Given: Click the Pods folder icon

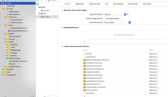Looking at the screenshot, I should coord(5,72).
